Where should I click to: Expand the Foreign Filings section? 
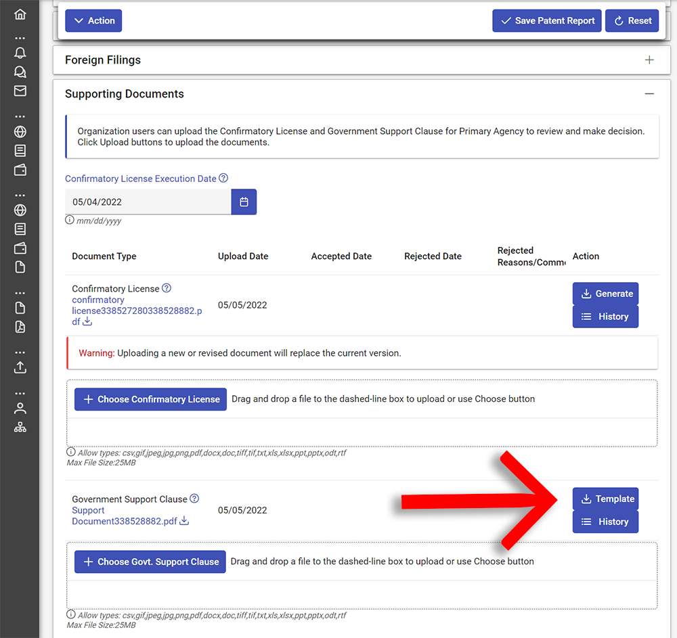[649, 60]
